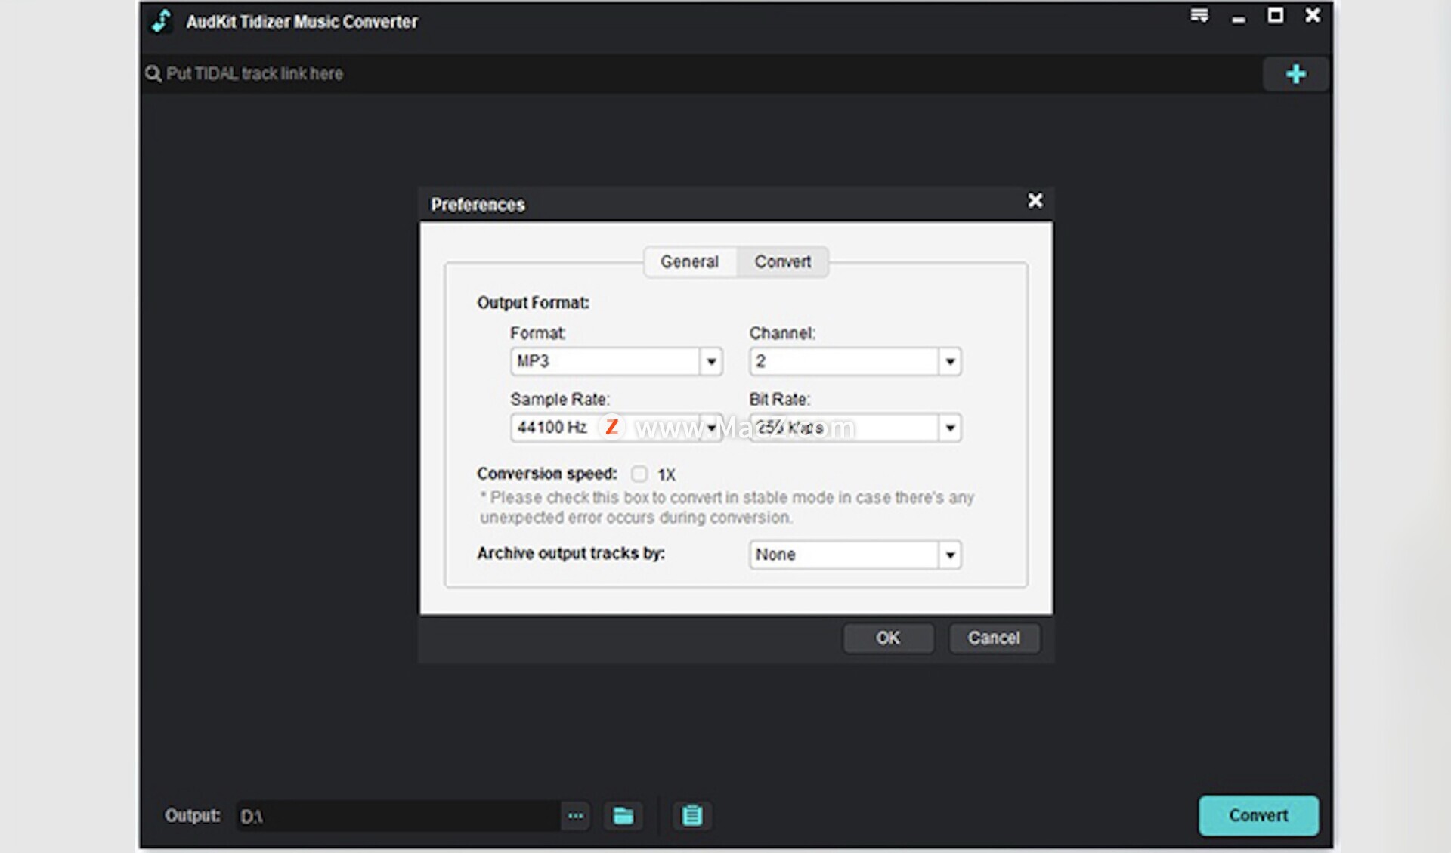Click the Output path field D:\

(x=398, y=816)
